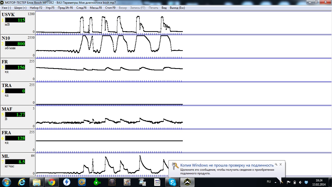The height and width of the screenshot is (187, 332).
Task: Switch to the Motor-Tester taskbar icon
Action: 187,182
